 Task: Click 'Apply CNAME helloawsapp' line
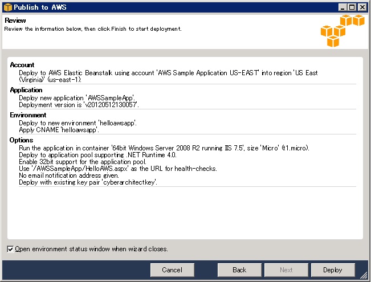pos(59,130)
